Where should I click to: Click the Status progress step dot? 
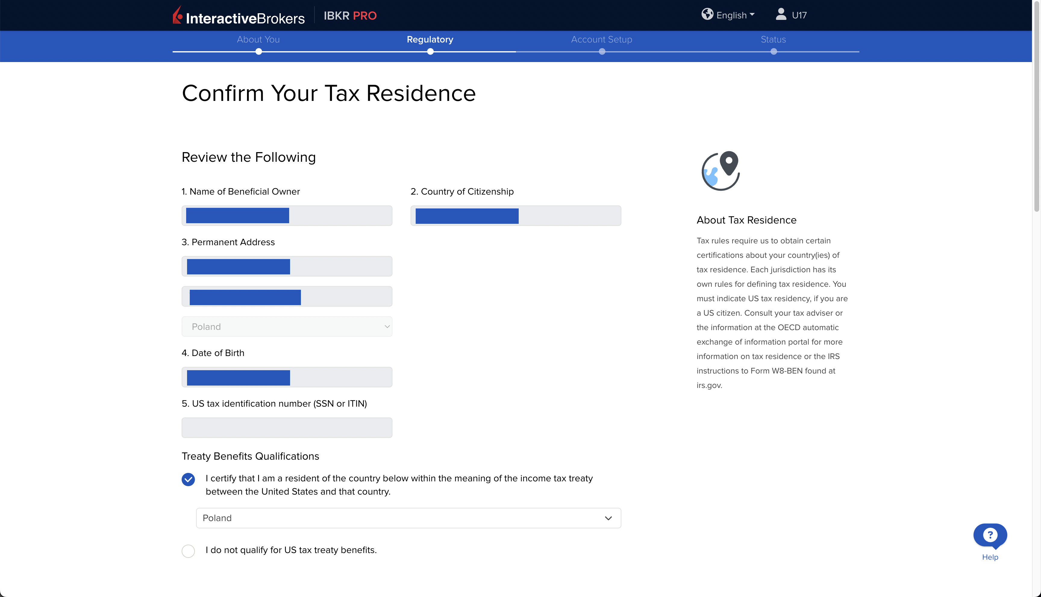pos(773,52)
